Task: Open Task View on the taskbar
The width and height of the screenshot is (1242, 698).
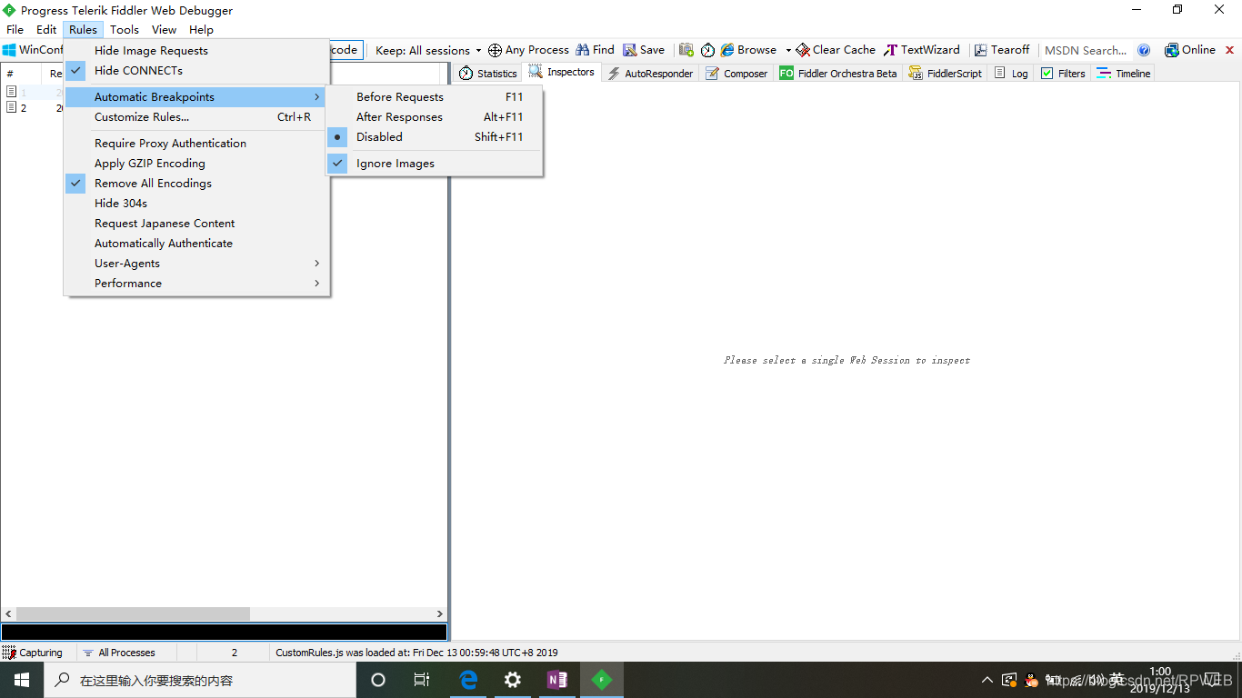Action: point(422,680)
